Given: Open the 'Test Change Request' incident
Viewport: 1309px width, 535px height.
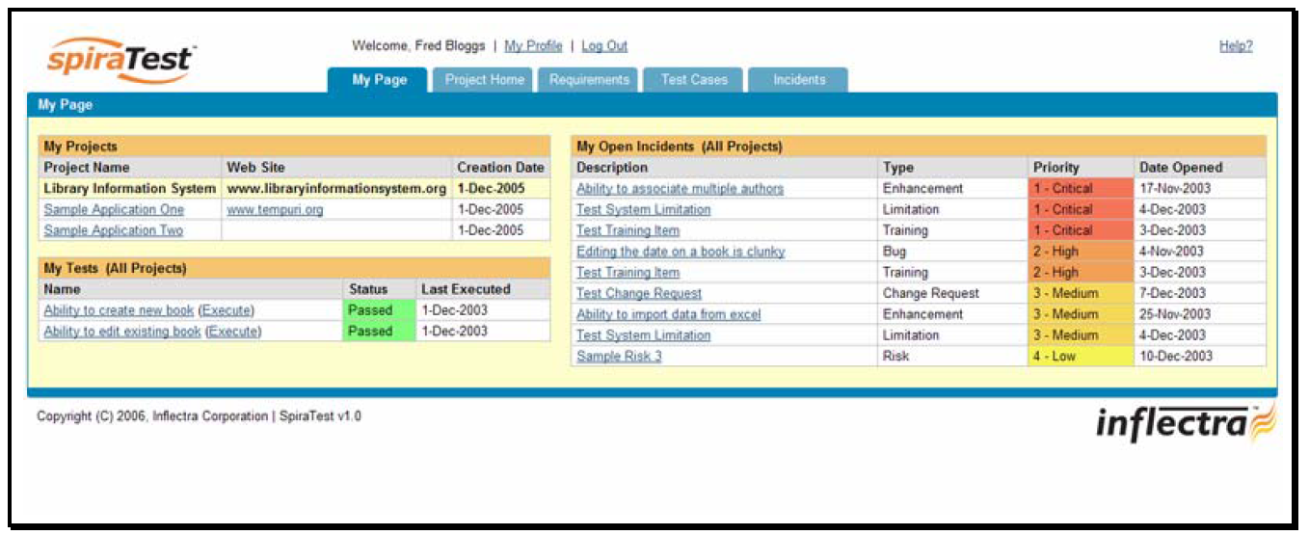Looking at the screenshot, I should point(639,293).
